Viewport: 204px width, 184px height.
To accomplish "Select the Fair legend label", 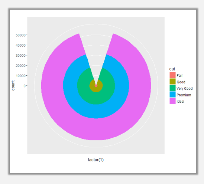I will tap(179, 75).
